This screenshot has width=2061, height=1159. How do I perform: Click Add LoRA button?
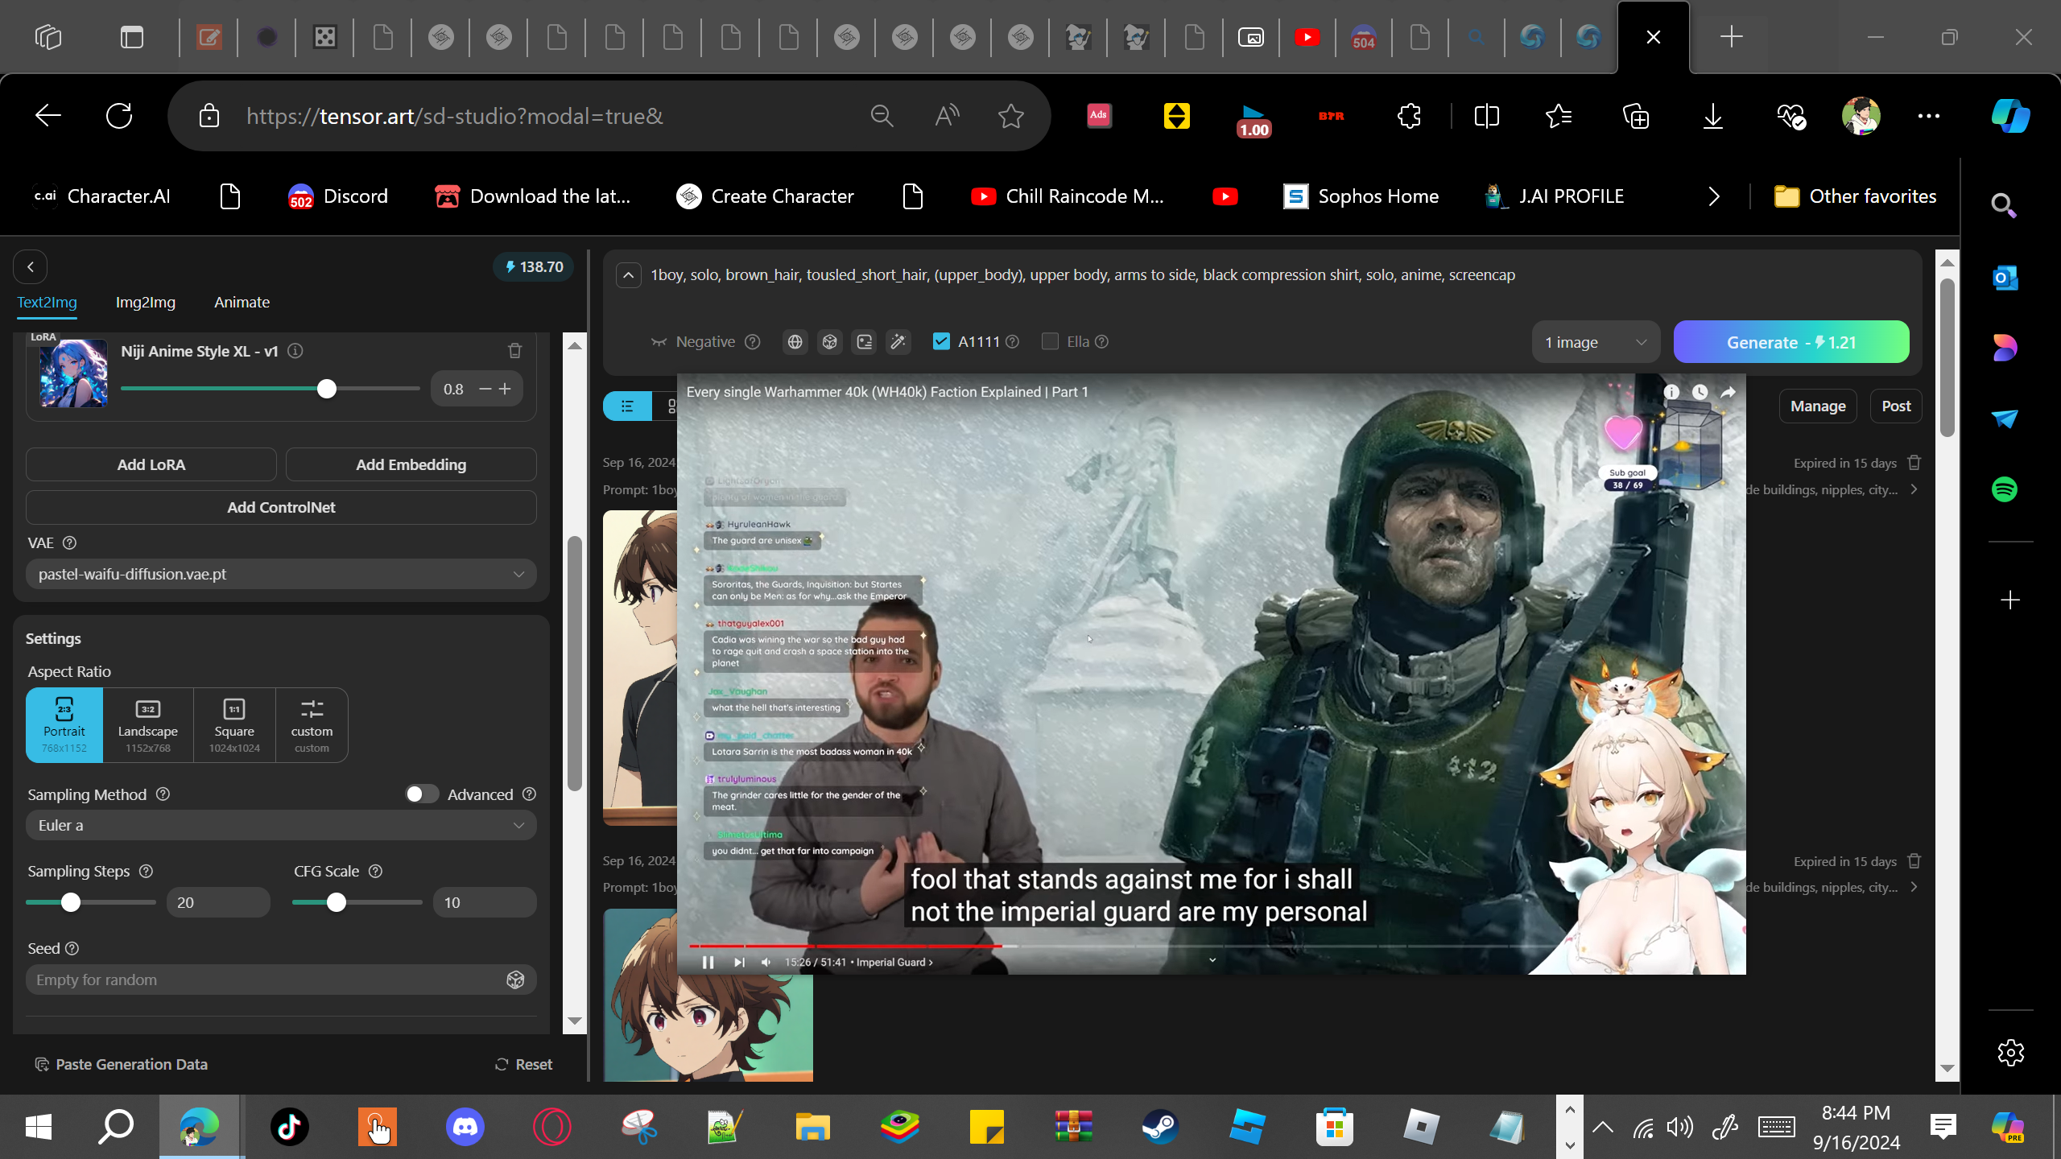click(151, 464)
